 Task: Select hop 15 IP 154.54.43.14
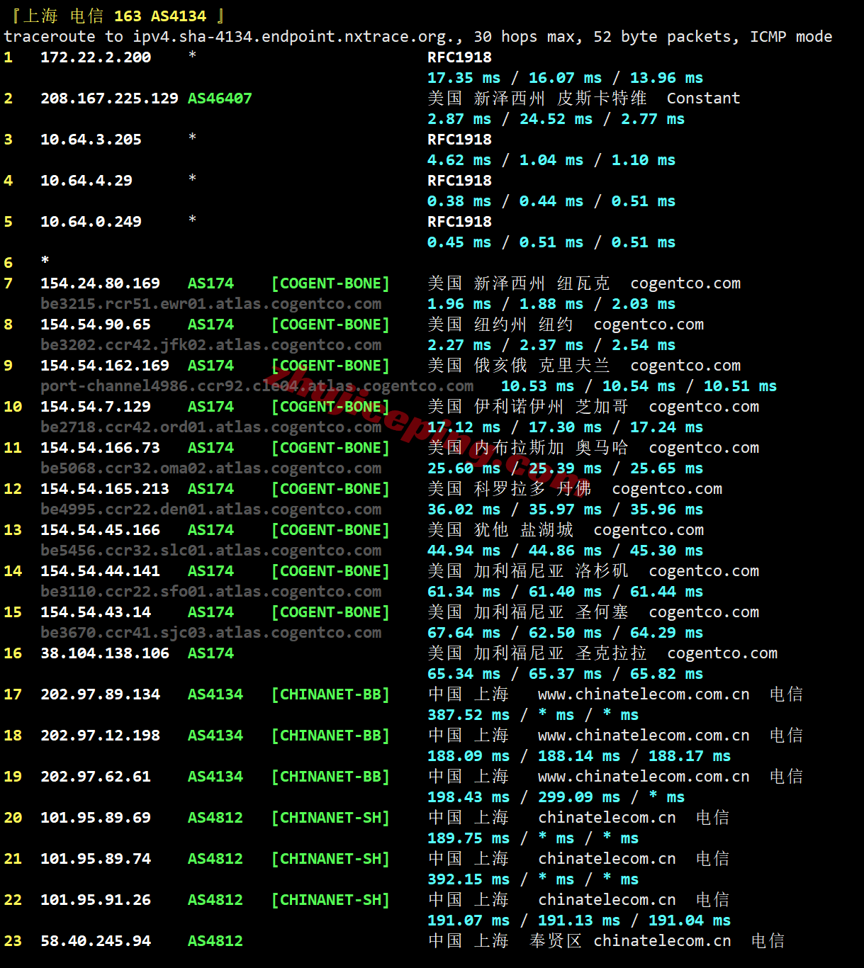(x=96, y=612)
